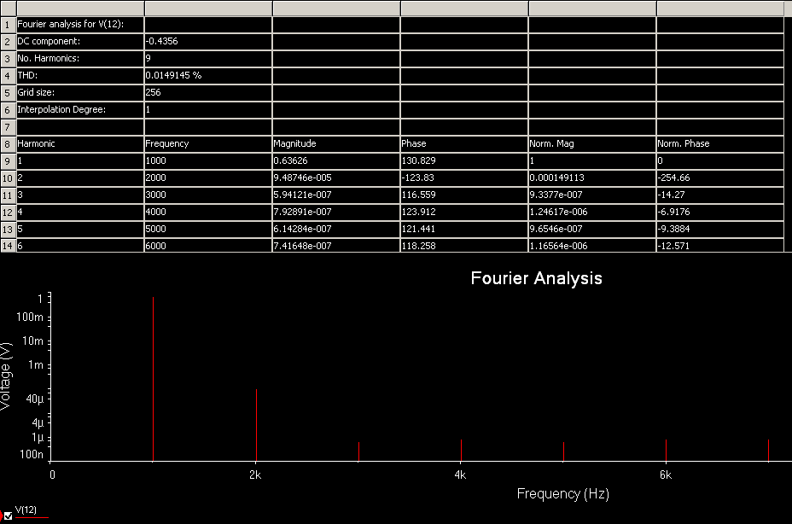Select the Norm. Mag cell 0.000149113
This screenshot has width=792, height=524.
[592, 178]
